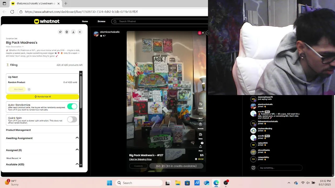Screen dimensions: 335x188
Task: Open atomicschoicellc seller name link
Action: tap(110, 32)
